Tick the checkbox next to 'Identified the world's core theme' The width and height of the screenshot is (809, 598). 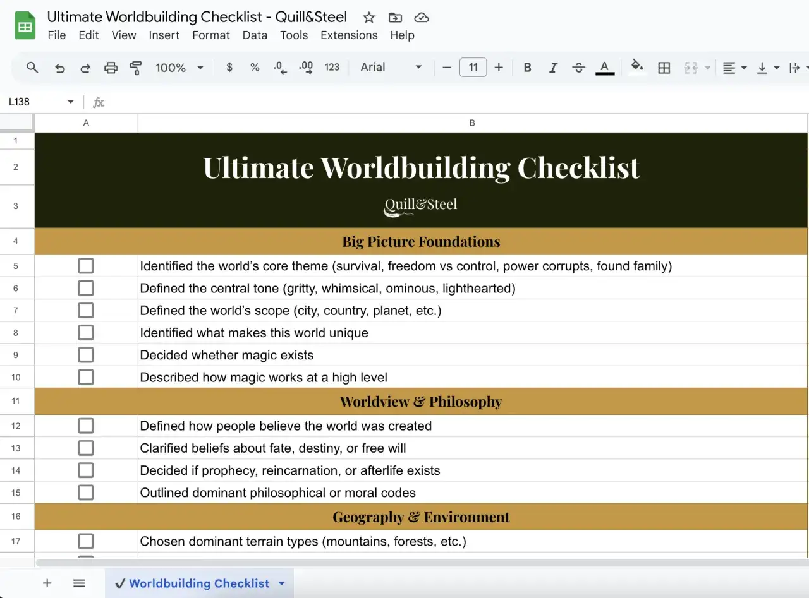pyautogui.click(x=85, y=265)
